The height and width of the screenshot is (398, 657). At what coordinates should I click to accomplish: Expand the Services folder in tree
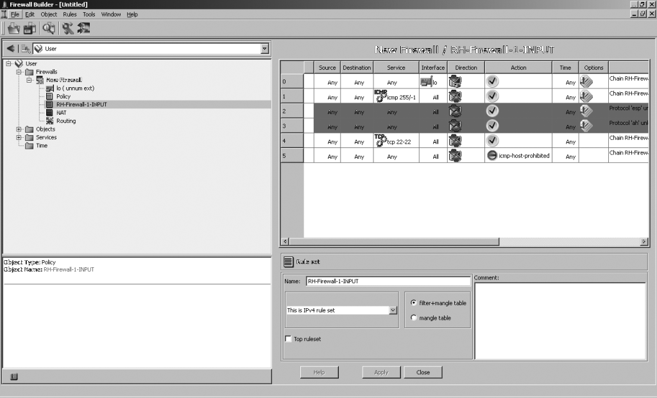[19, 137]
